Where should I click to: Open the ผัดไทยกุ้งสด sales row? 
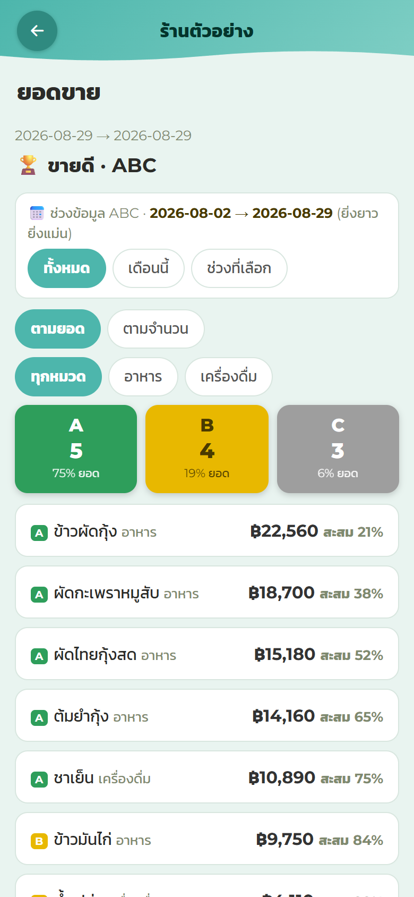pyautogui.click(x=207, y=654)
